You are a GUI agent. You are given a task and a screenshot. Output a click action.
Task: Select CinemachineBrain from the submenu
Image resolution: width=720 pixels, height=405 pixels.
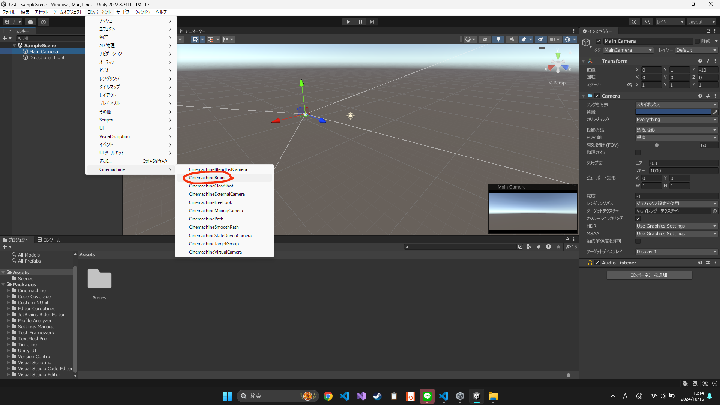[x=207, y=178]
